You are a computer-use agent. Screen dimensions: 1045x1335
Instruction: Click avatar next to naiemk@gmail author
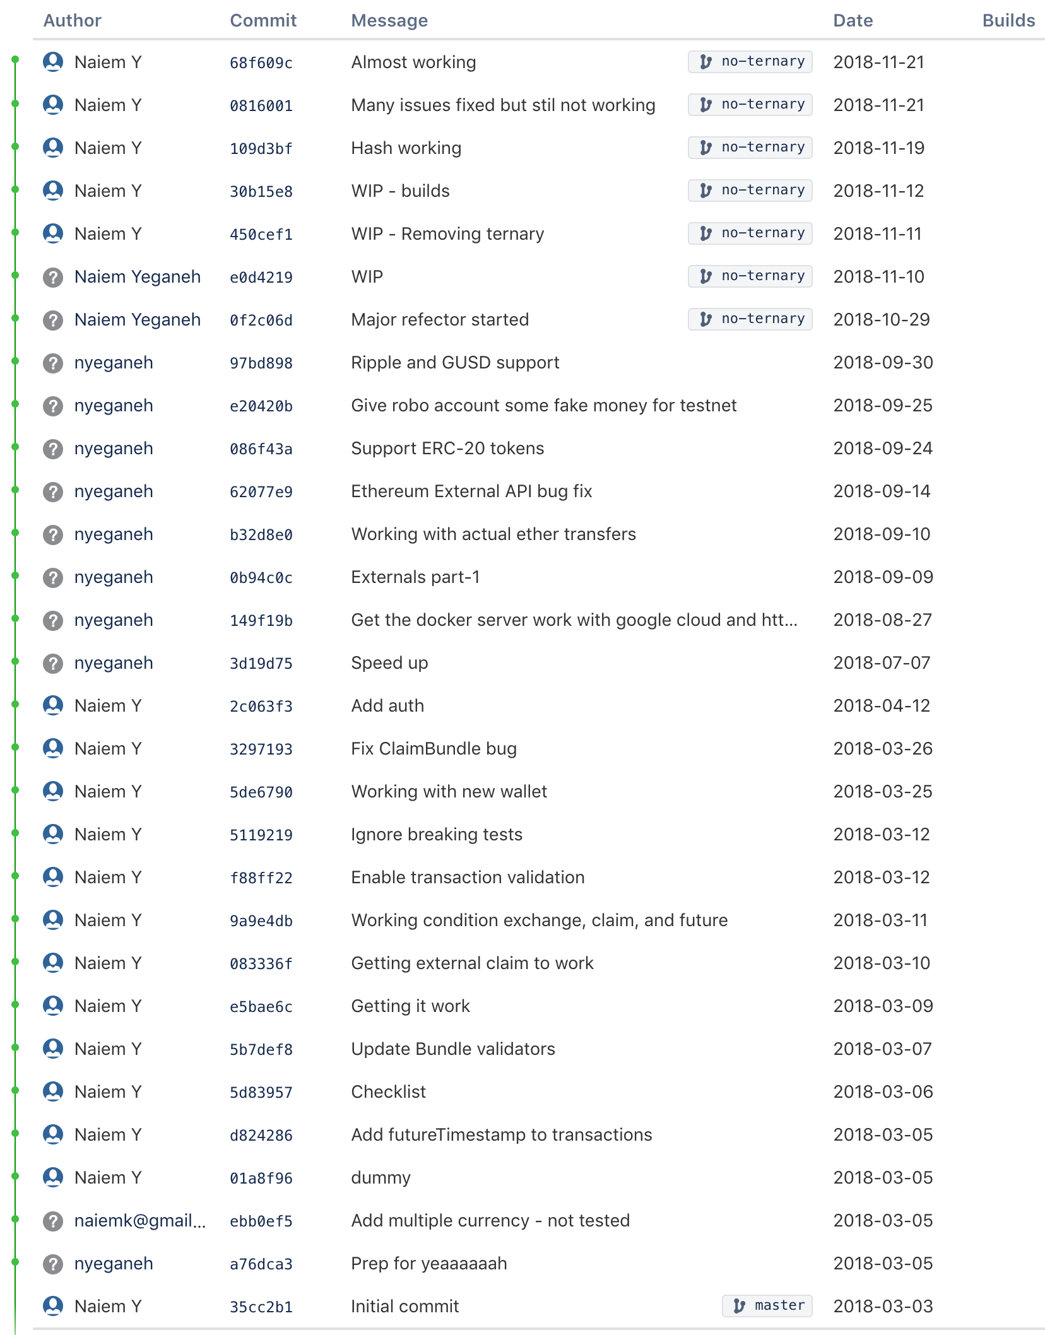(53, 1221)
